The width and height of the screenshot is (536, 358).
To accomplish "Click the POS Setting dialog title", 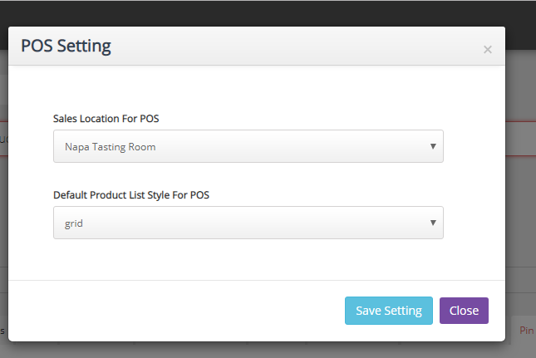I will tap(66, 46).
